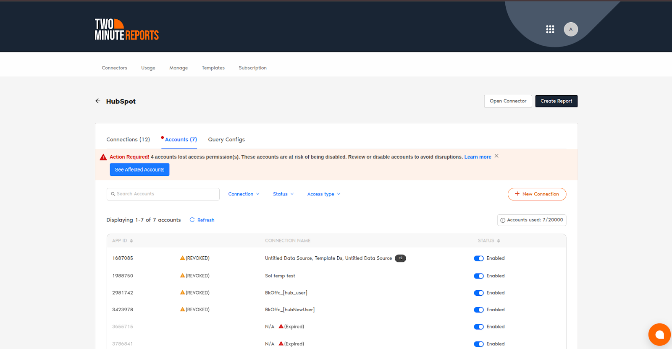Click app ID 1988750
Viewport: 672px width, 349px height.
click(x=123, y=276)
